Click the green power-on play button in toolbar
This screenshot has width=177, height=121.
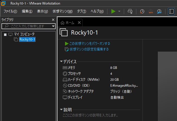pos(113,11)
